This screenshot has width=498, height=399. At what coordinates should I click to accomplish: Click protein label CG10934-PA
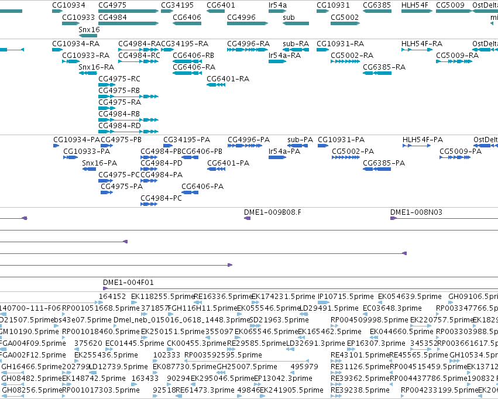[x=77, y=140]
